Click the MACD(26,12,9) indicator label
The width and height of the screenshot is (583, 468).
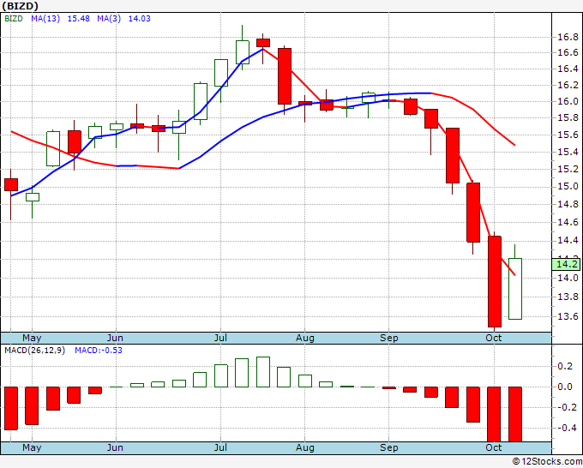pos(34,351)
